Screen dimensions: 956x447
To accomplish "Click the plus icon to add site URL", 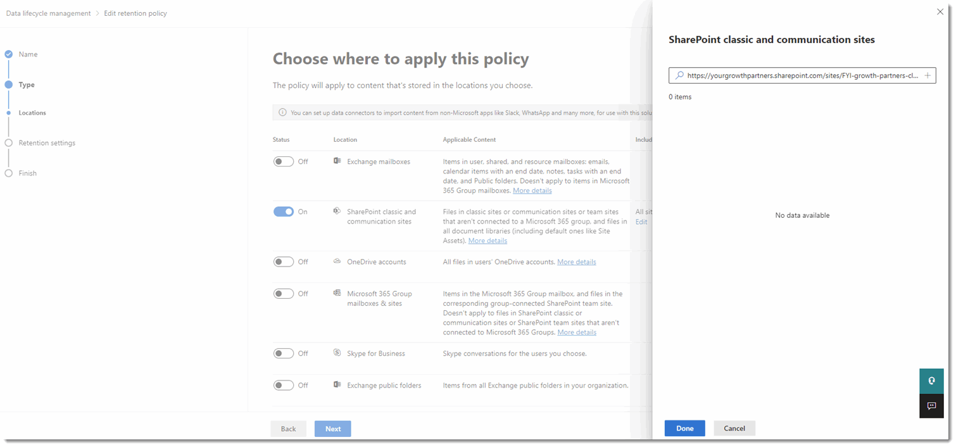I will [928, 75].
